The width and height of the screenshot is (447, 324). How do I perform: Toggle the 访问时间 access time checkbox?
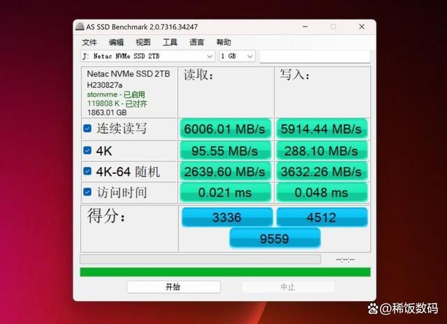(87, 192)
